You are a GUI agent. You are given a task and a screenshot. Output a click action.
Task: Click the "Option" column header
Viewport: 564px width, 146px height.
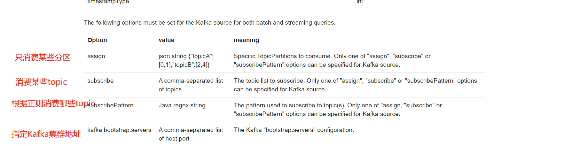[97, 40]
